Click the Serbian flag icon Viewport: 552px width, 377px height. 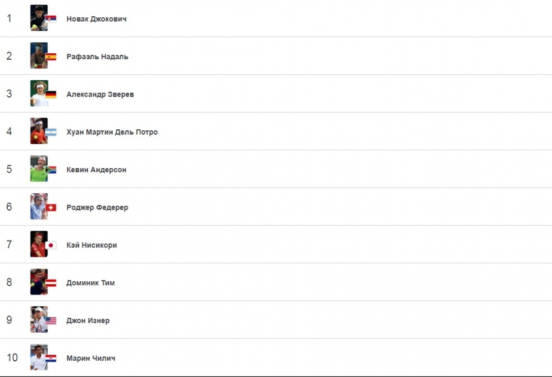tap(51, 19)
